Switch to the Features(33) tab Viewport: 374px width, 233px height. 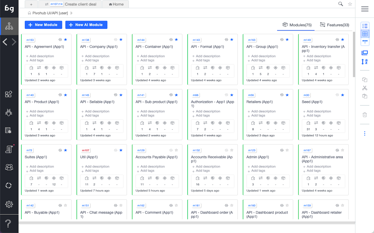334,25
